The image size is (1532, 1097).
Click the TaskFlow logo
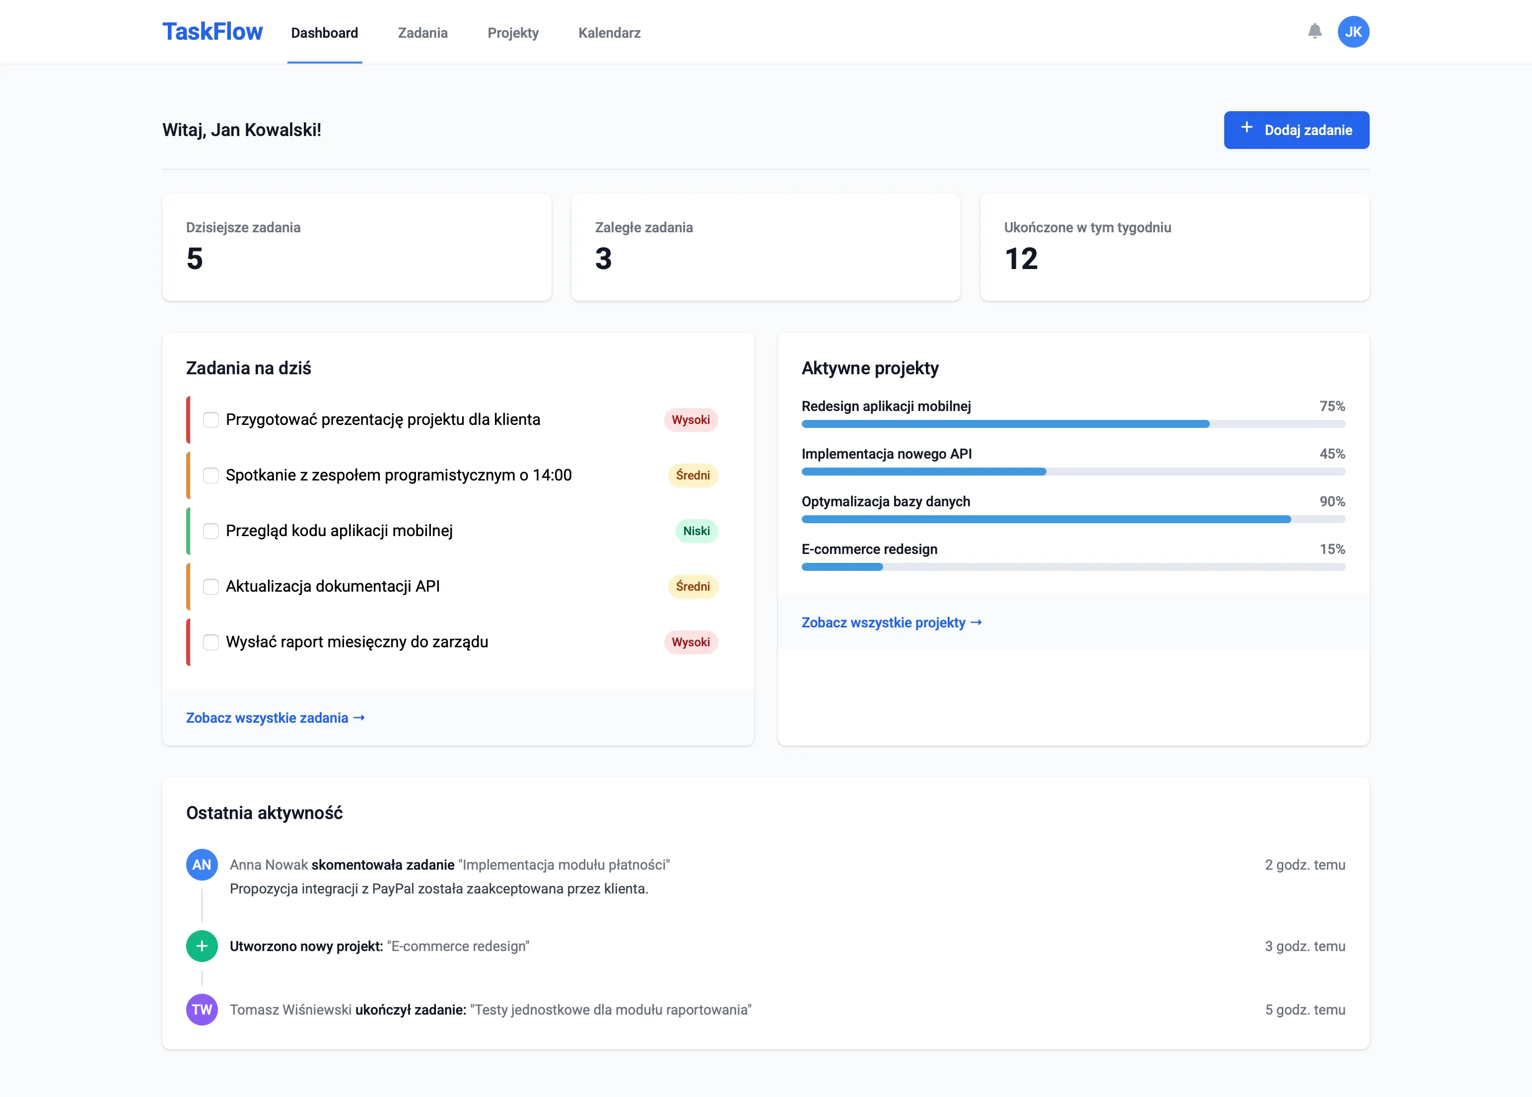pos(212,32)
